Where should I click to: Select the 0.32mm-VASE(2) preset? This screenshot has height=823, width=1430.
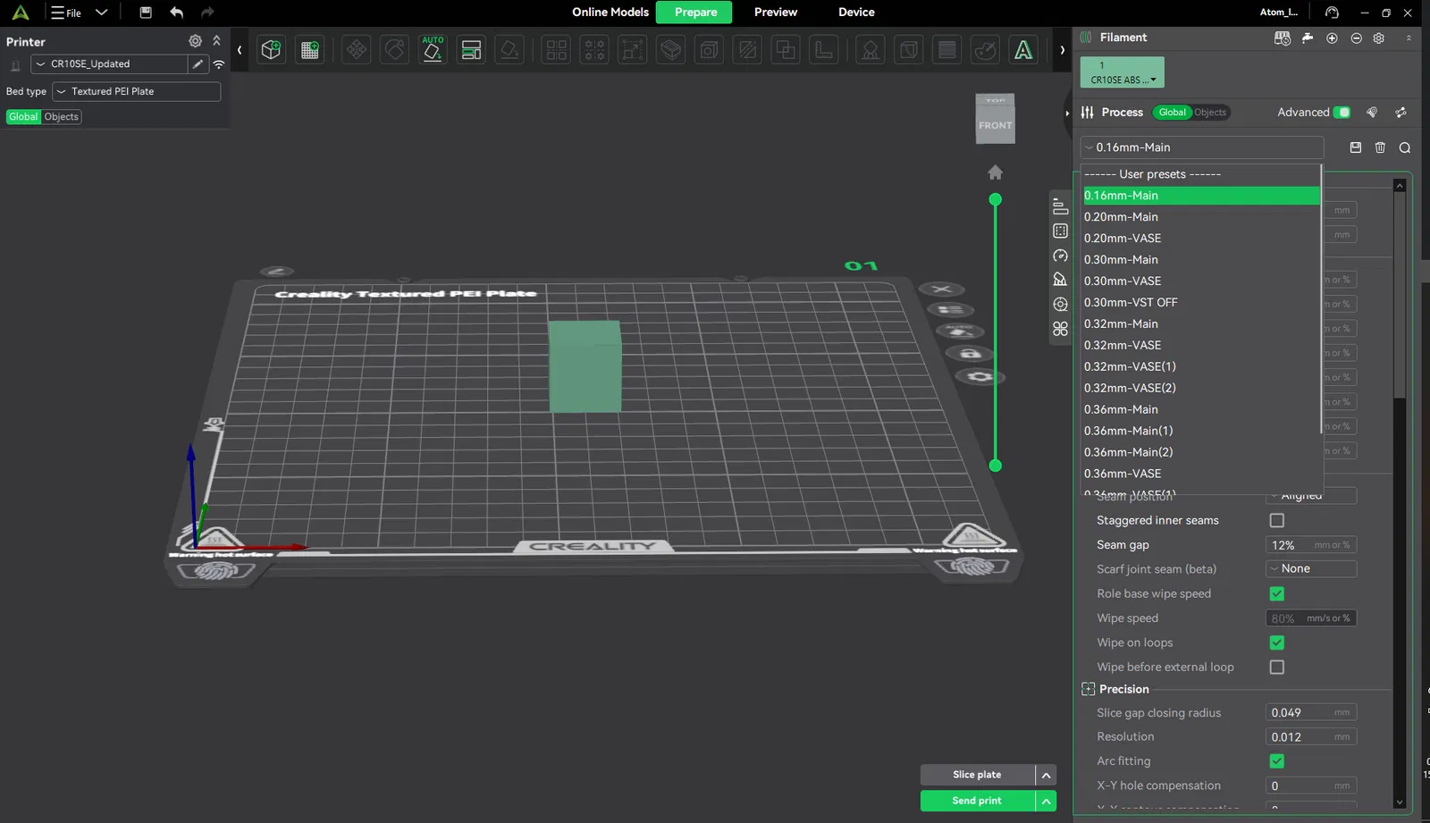[x=1201, y=389]
